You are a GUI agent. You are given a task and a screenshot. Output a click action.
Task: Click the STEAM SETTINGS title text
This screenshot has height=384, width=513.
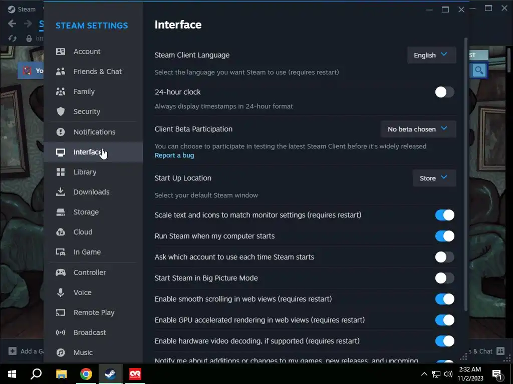click(92, 25)
